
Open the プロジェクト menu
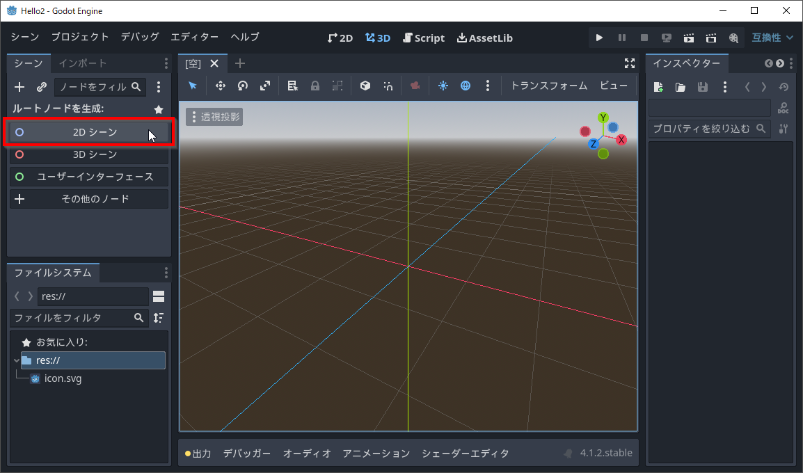point(80,37)
